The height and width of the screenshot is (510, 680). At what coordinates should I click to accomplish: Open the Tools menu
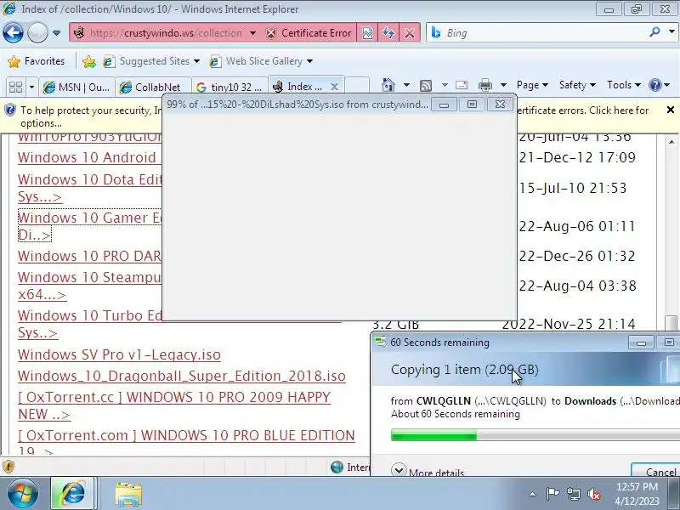pyautogui.click(x=624, y=85)
